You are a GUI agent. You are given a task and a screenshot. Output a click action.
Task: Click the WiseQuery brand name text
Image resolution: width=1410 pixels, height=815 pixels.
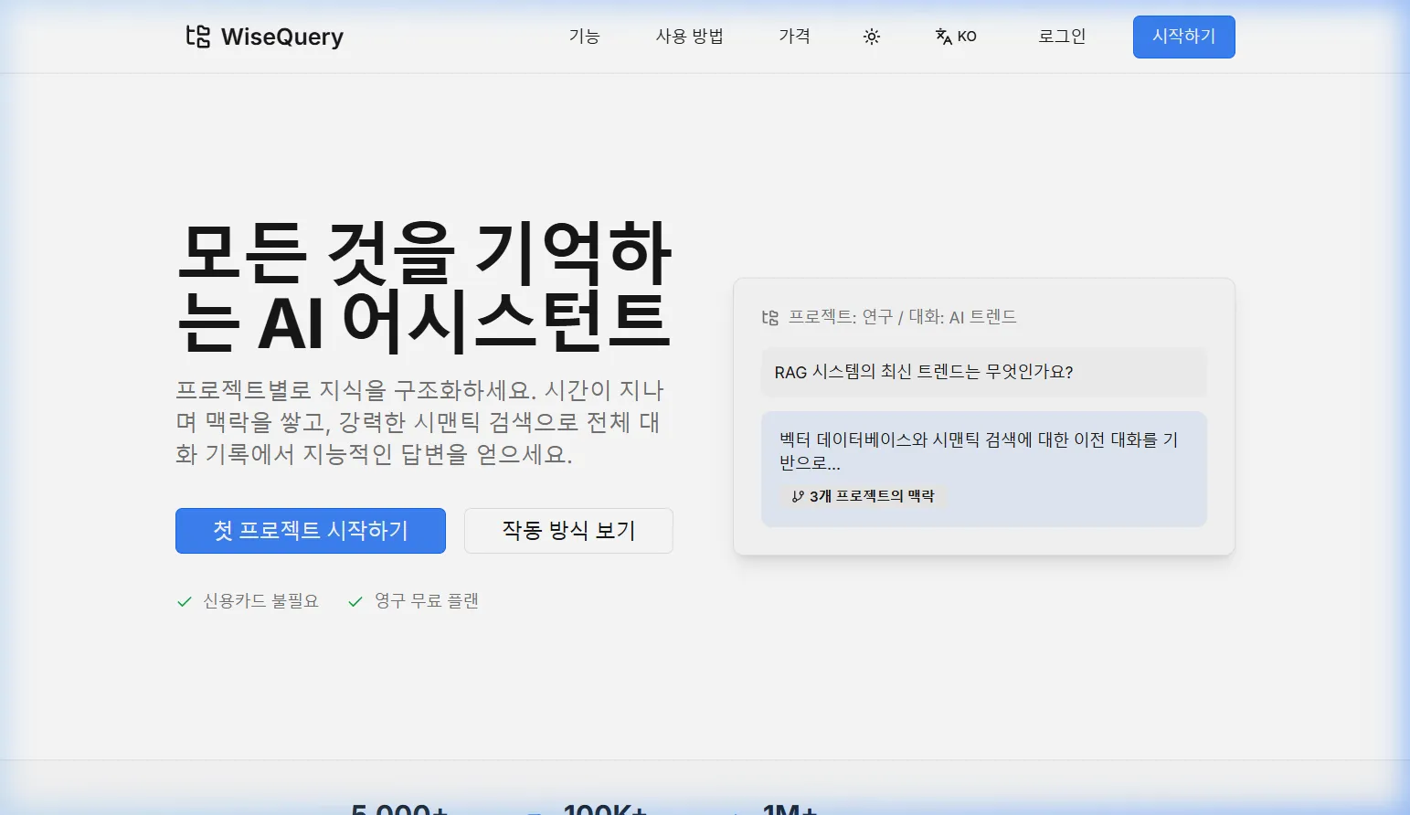pyautogui.click(x=282, y=37)
